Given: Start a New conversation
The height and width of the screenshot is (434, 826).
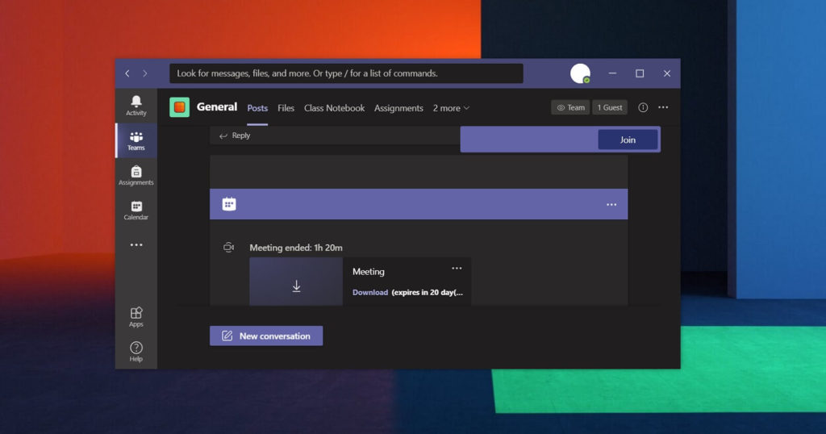Looking at the screenshot, I should (x=266, y=336).
